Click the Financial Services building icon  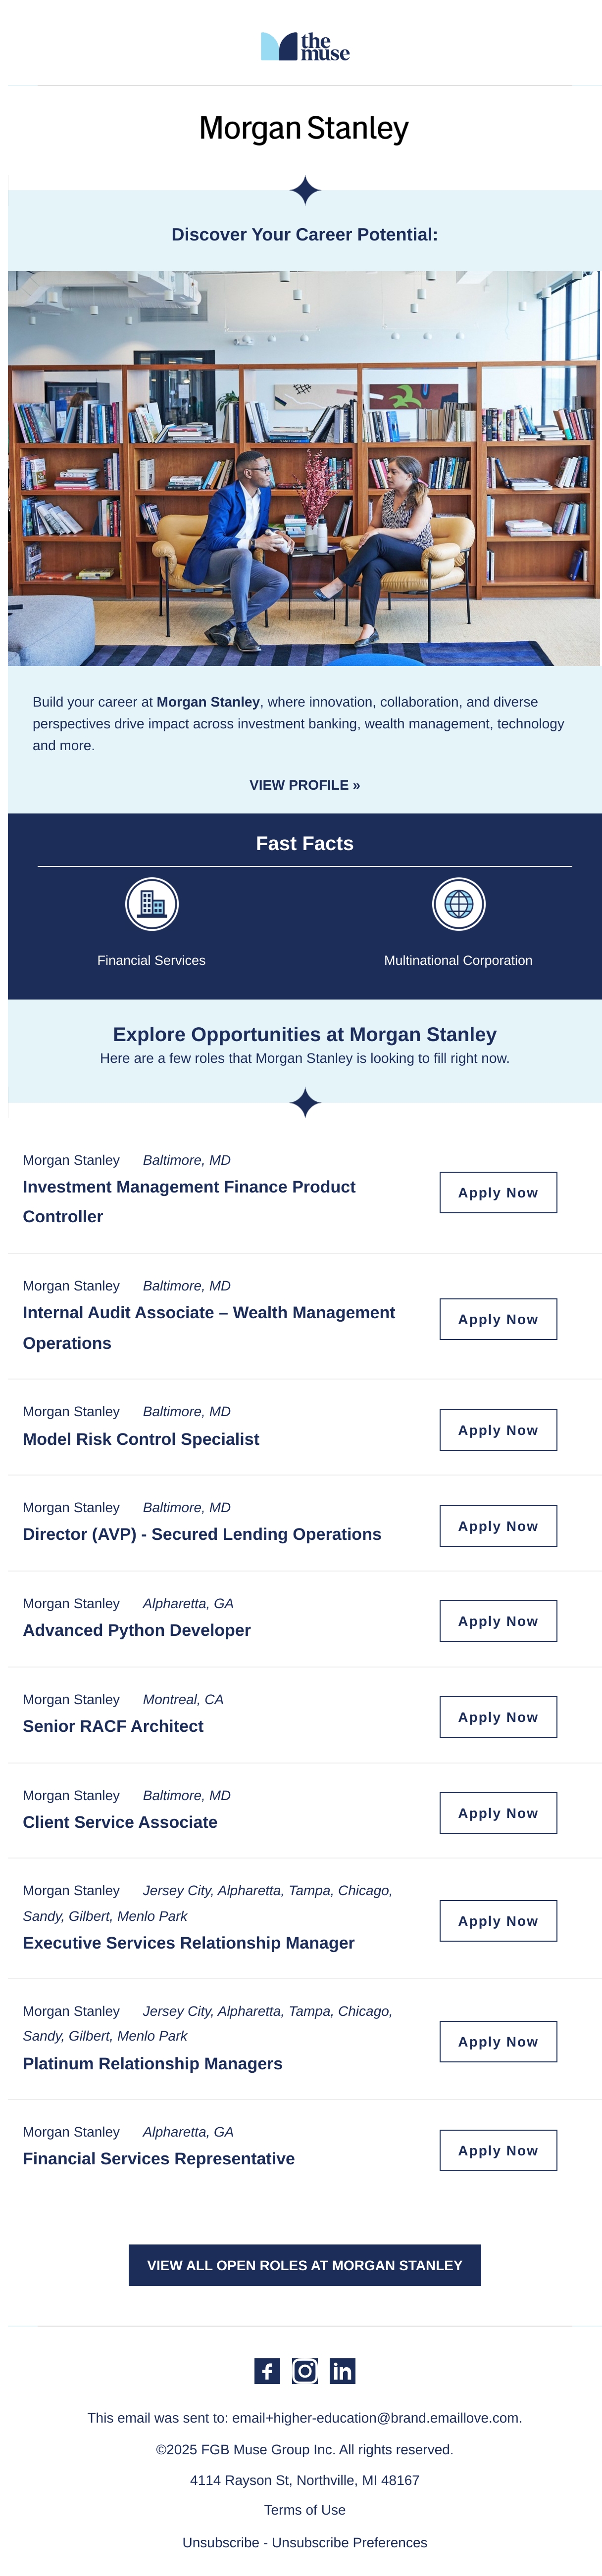(152, 904)
